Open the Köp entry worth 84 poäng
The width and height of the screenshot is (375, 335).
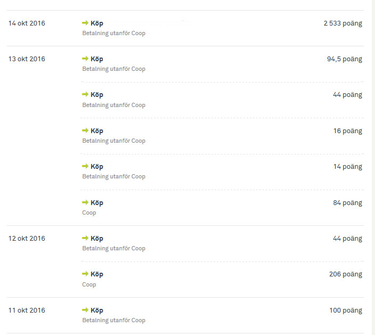97,203
